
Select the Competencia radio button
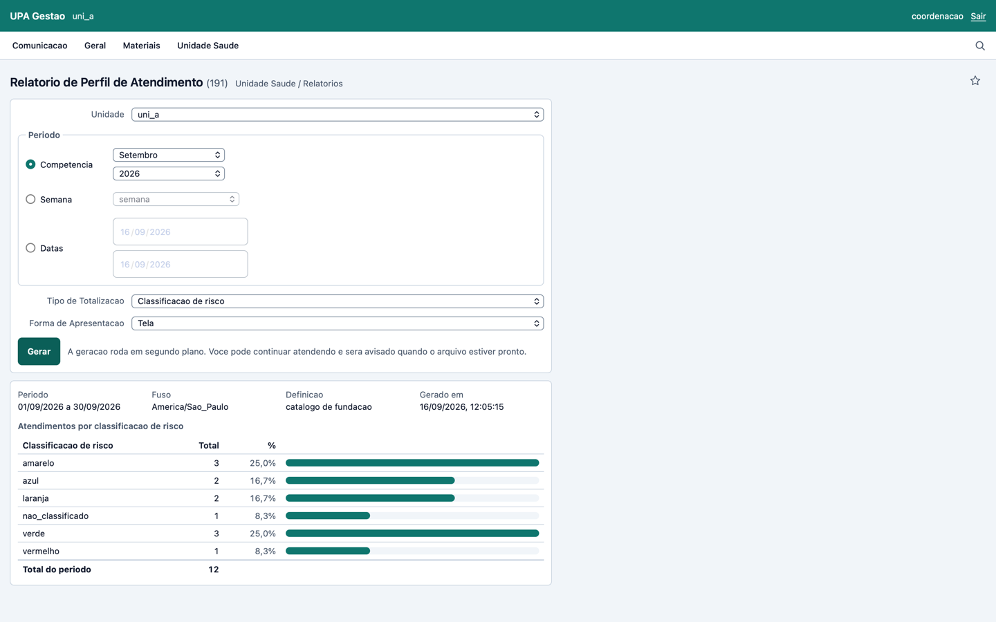[x=30, y=164]
